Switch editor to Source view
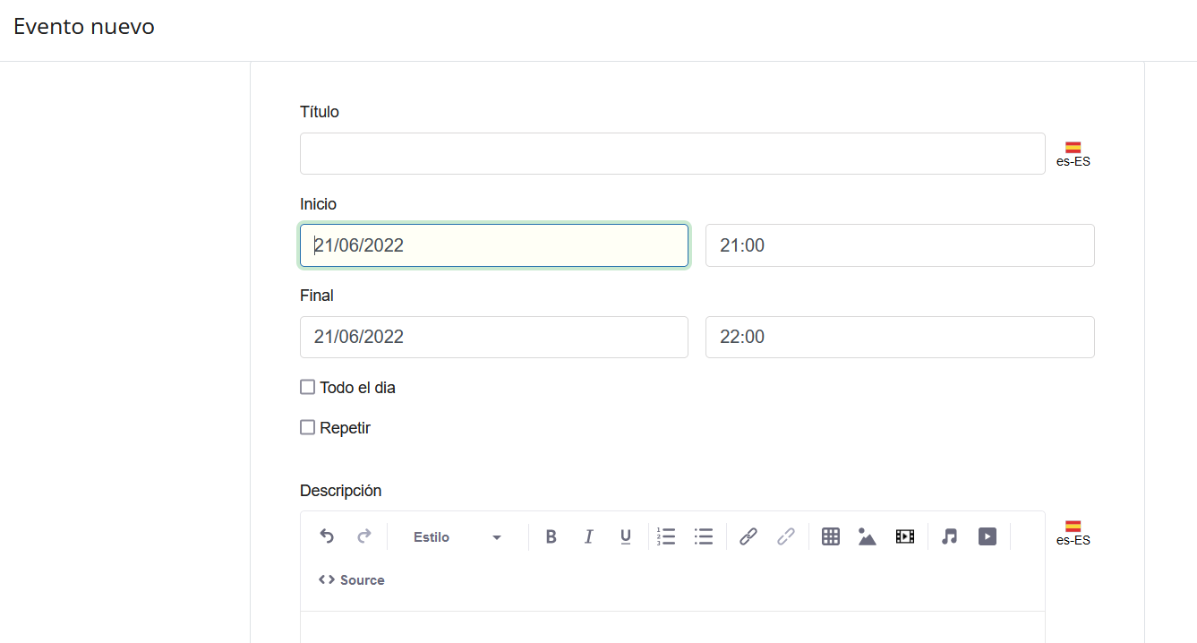The width and height of the screenshot is (1197, 643). point(352,580)
